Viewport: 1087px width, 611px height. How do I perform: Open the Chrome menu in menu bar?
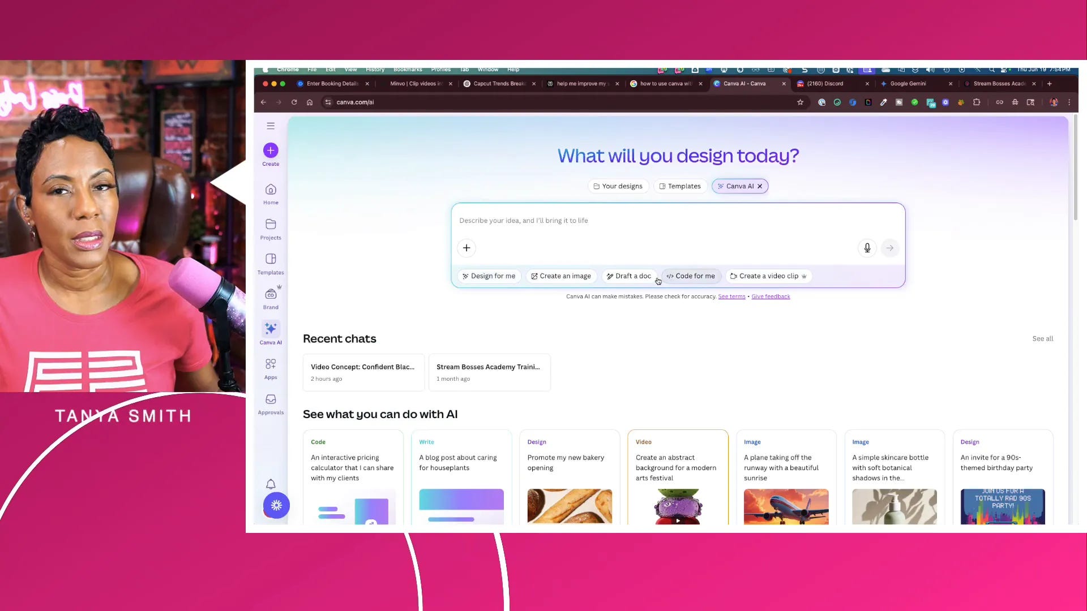pyautogui.click(x=288, y=70)
